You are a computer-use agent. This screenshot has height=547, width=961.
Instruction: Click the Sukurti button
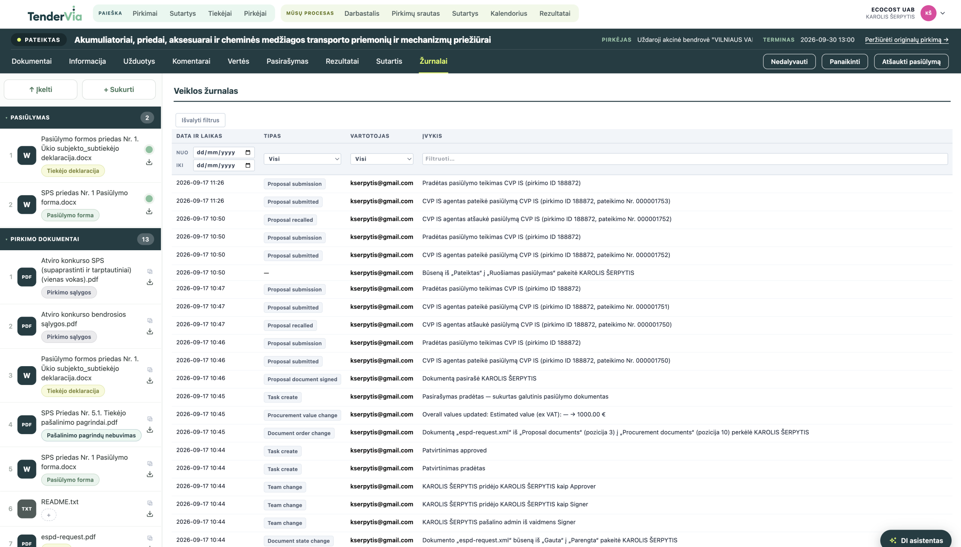119,89
